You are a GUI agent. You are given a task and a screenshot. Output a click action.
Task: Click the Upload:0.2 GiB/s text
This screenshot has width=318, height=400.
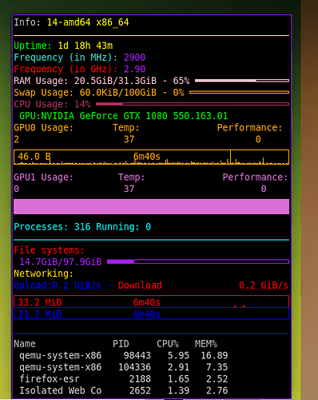point(58,286)
